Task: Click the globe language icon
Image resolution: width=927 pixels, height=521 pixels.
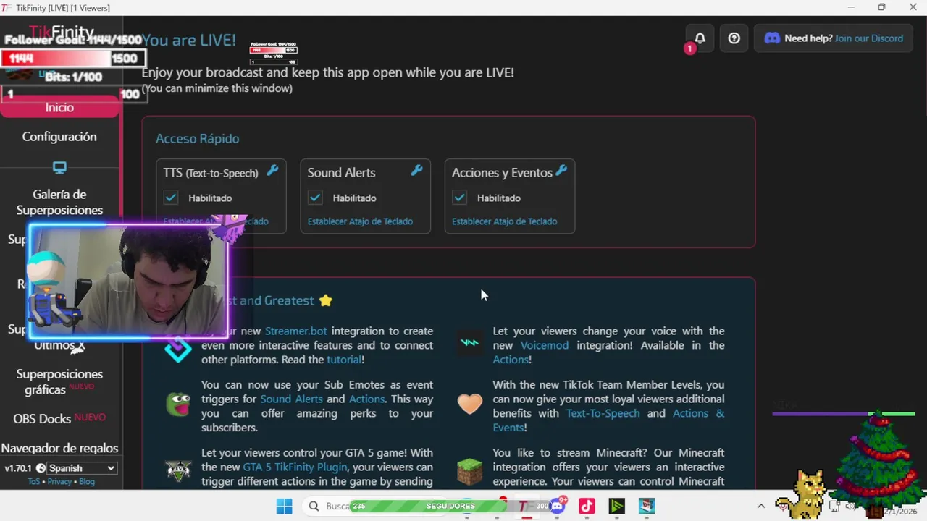Action: [41, 468]
